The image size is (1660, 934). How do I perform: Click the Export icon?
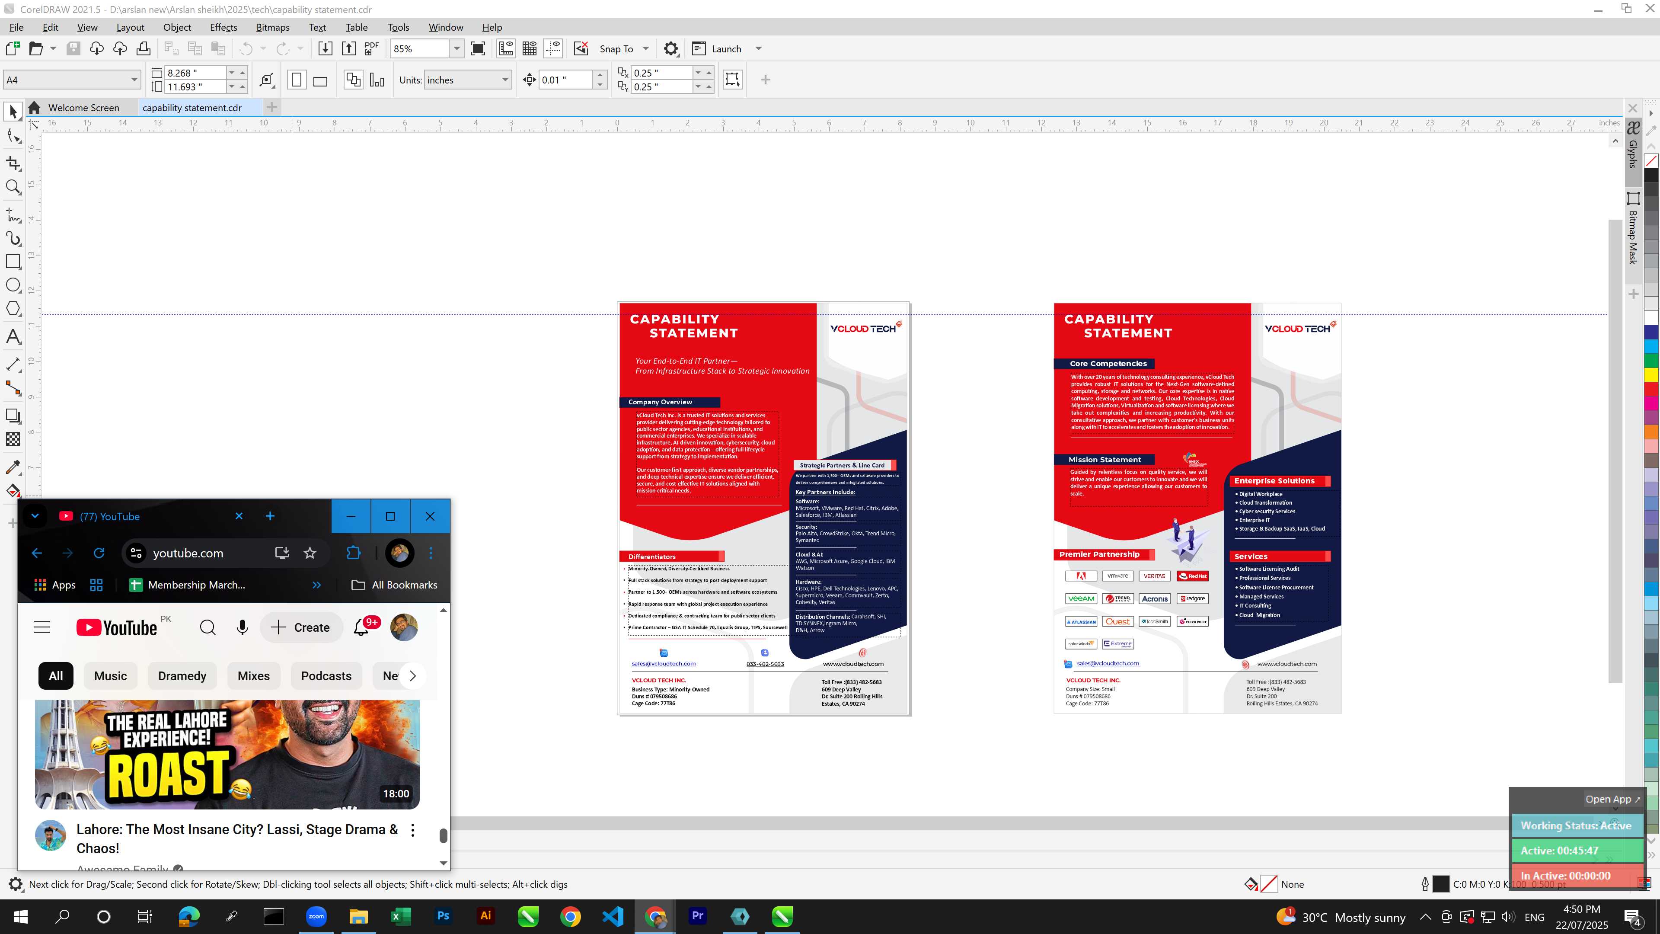[348, 48]
